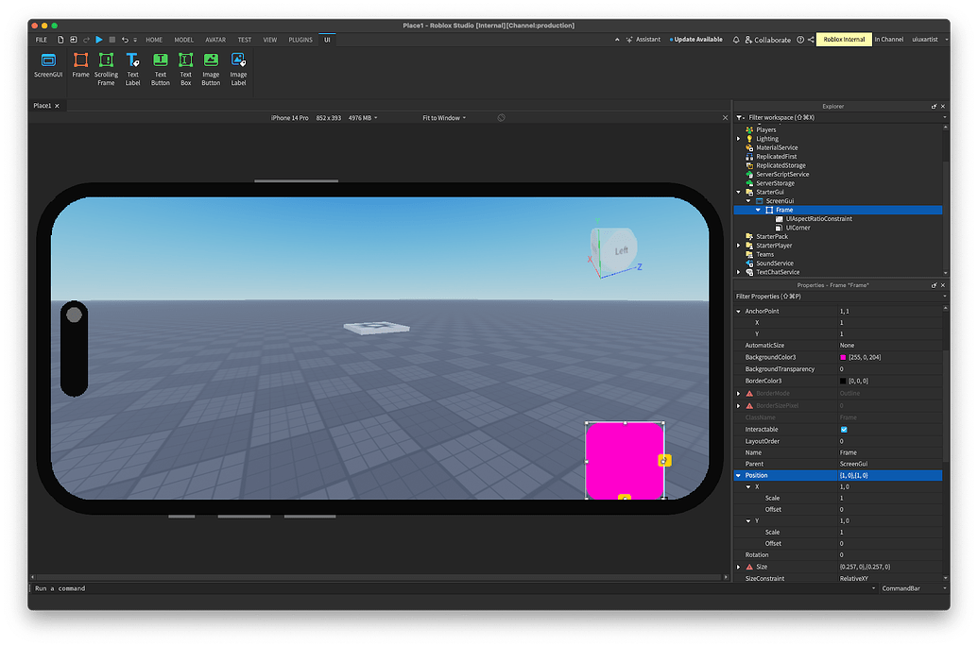Click the Undo arrow in the quick toolbar
Screen dimensions: 978x646
pyautogui.click(x=126, y=40)
